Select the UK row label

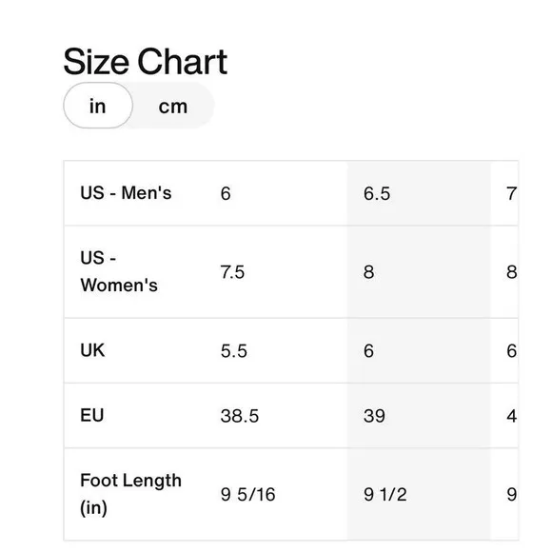(x=92, y=350)
